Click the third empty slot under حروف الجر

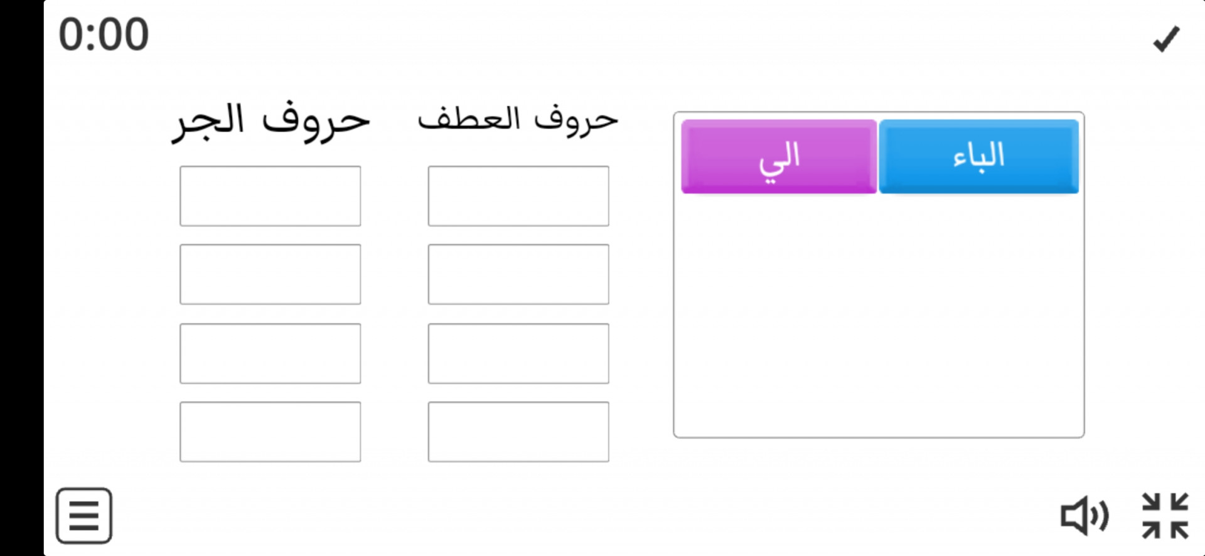270,353
